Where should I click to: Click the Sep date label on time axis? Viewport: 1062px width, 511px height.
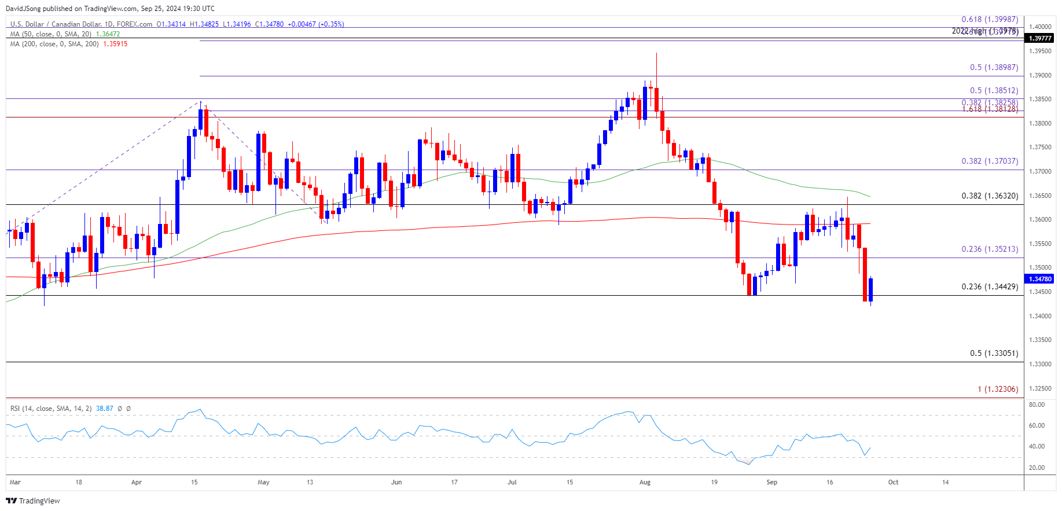coord(772,482)
